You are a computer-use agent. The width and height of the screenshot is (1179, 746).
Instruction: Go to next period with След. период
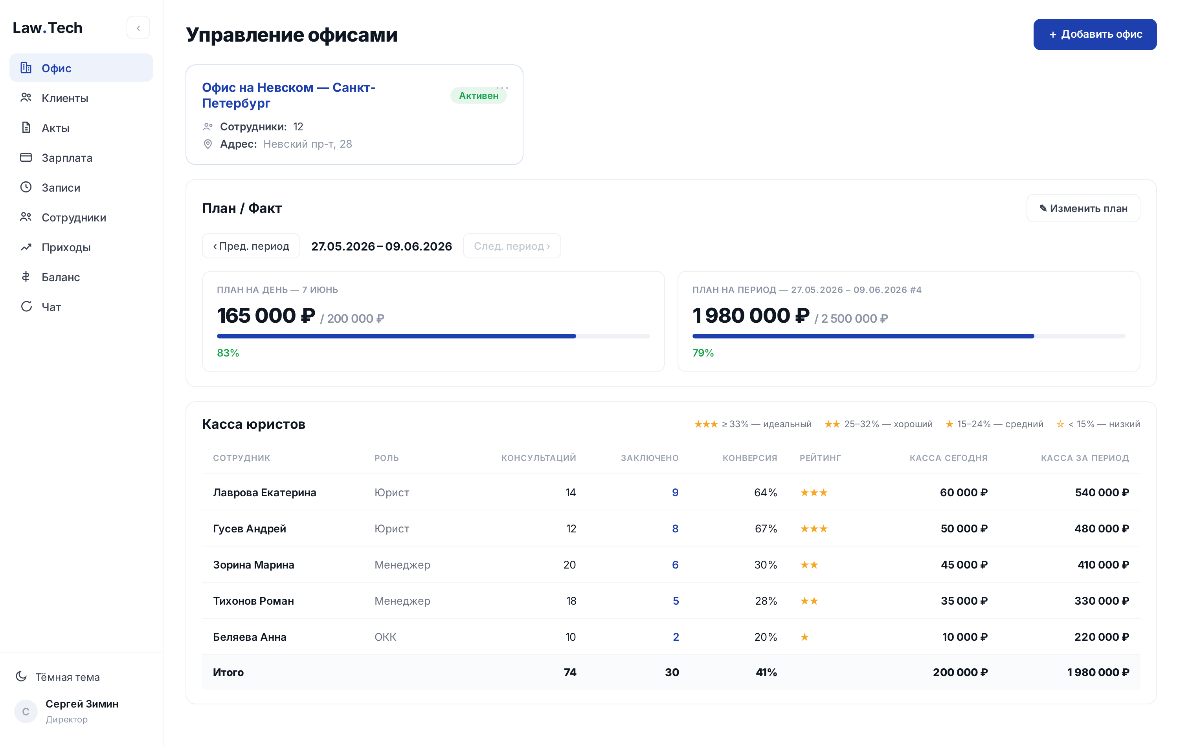pos(512,246)
